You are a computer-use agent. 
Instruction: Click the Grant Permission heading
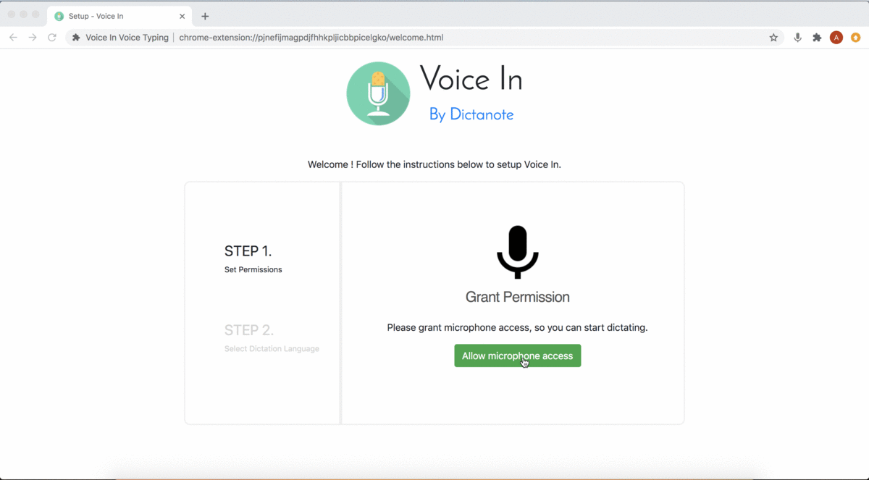pos(517,297)
